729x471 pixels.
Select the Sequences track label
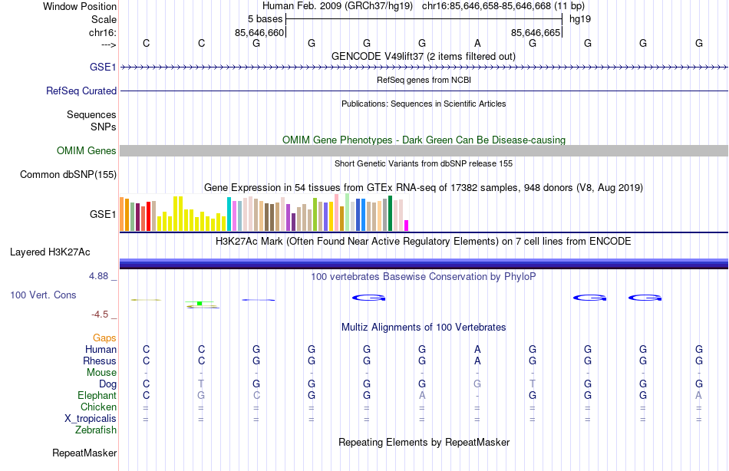tap(91, 114)
